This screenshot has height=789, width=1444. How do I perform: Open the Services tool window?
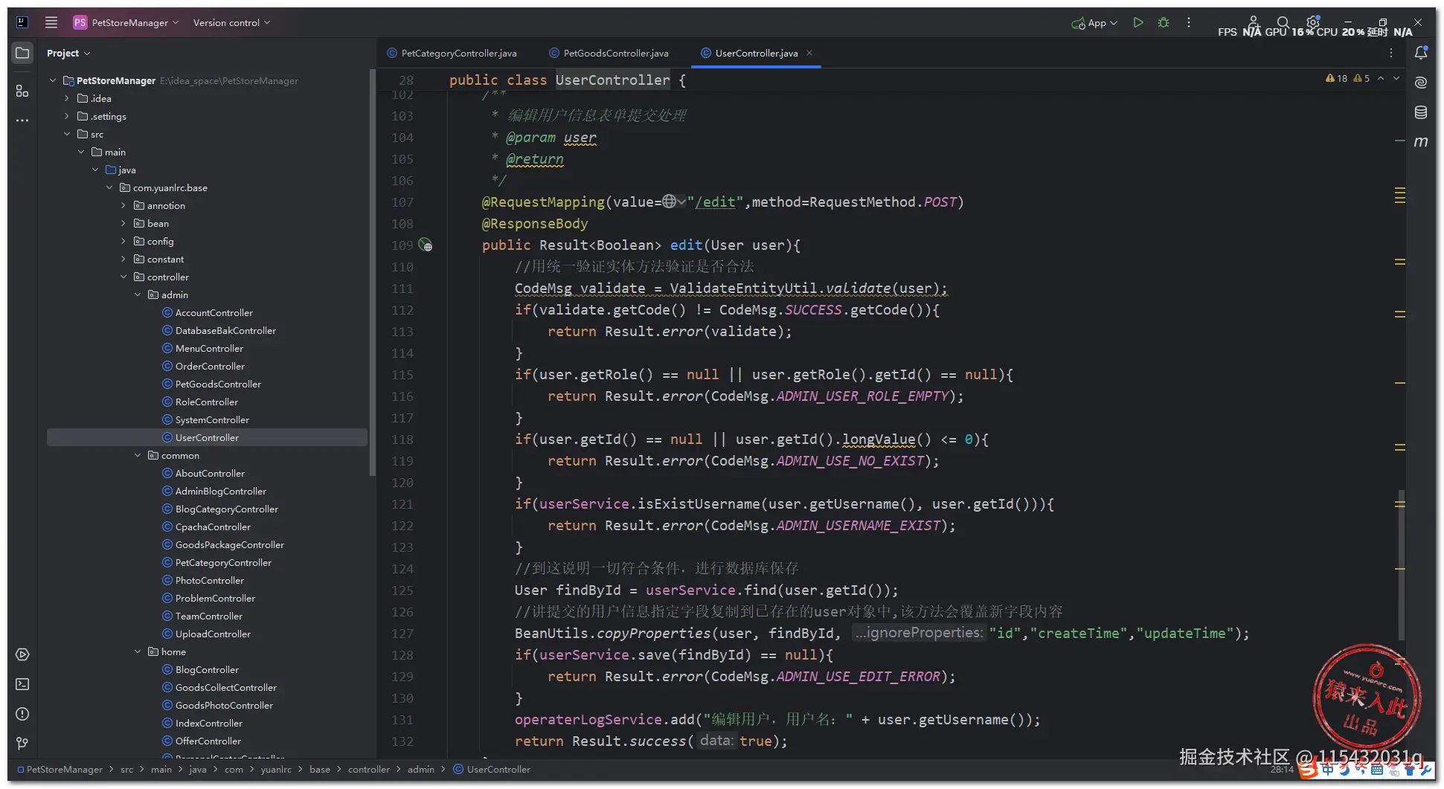tap(22, 654)
